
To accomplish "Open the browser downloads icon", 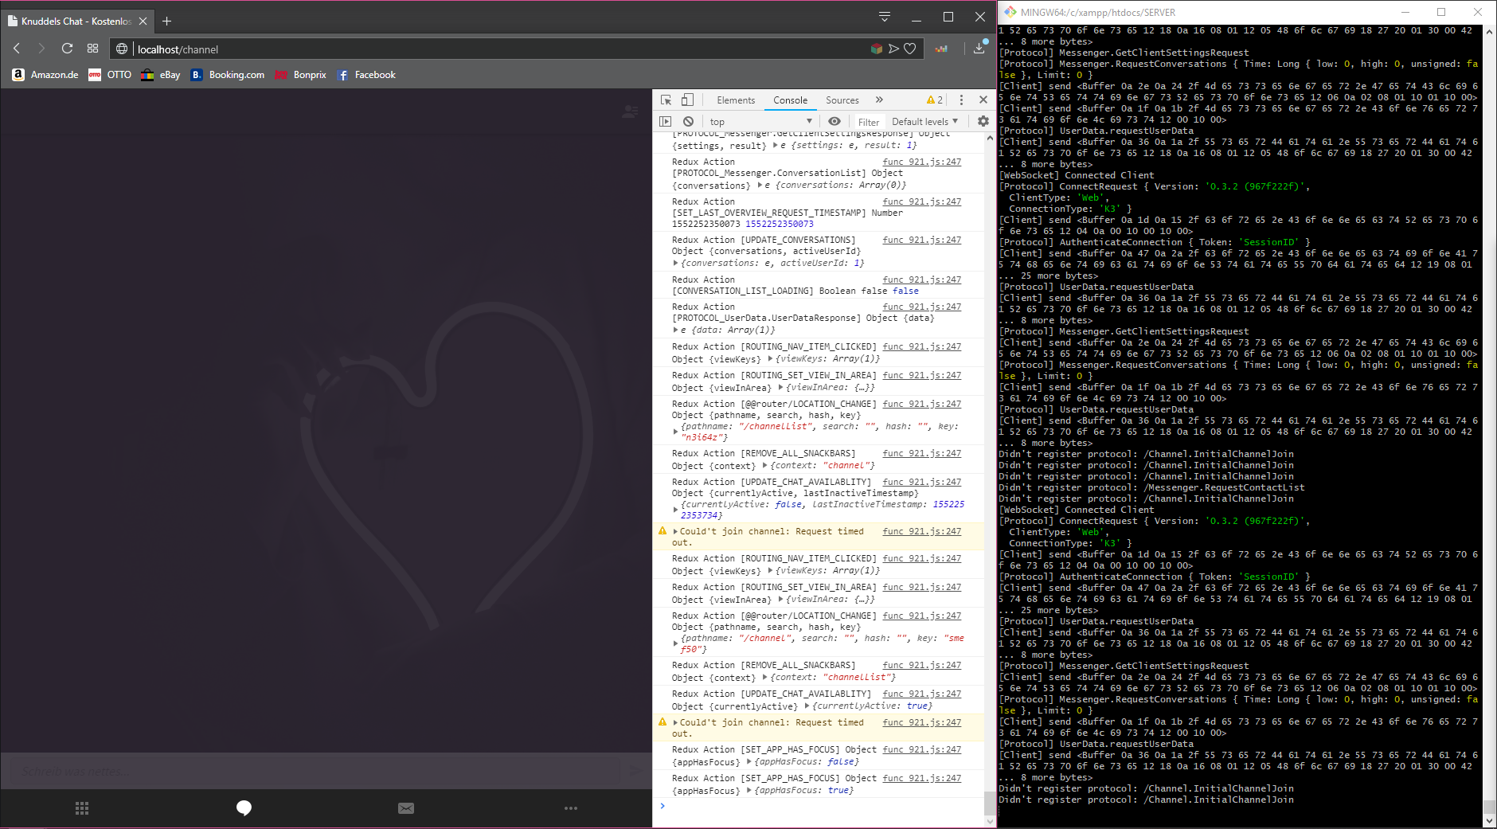I will click(x=979, y=49).
